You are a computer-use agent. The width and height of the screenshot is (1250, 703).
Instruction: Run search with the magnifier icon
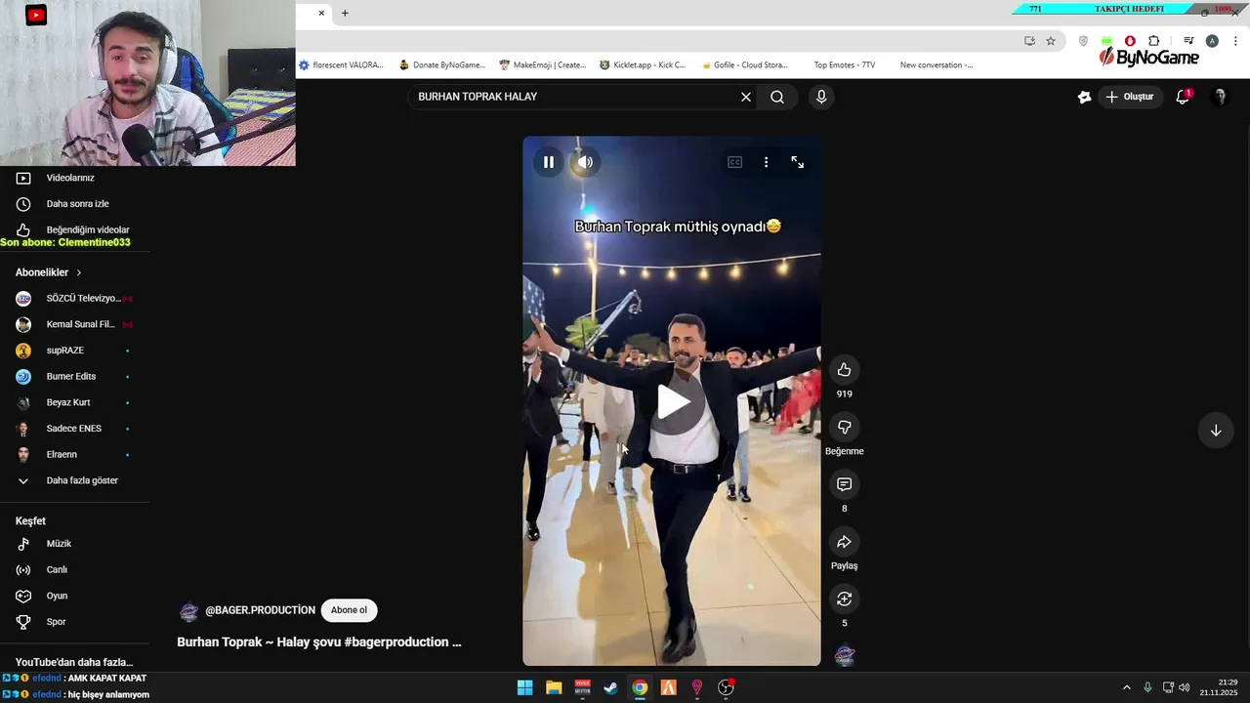coord(777,97)
